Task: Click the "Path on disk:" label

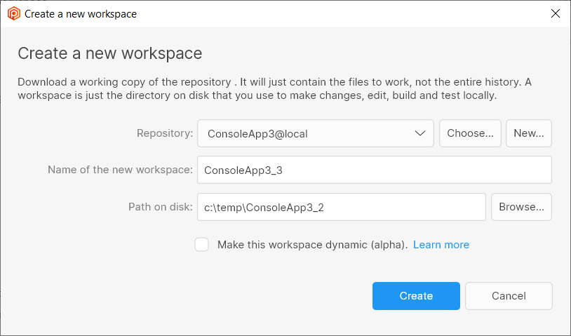Action: coord(160,207)
